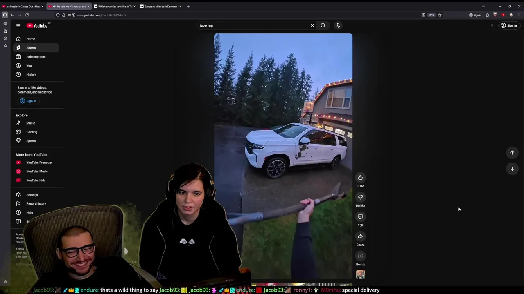Click the youtube.com address bar URL
The height and width of the screenshot is (294, 524).
pos(102,15)
